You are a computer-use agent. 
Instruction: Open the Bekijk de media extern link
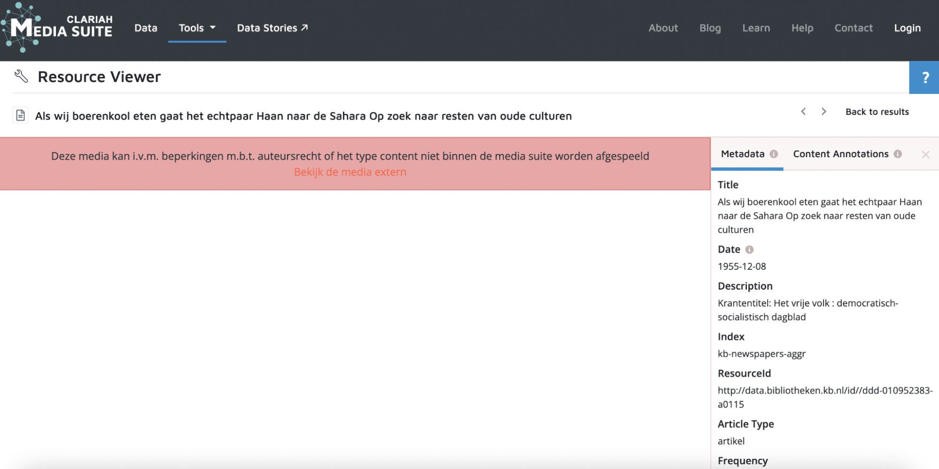pos(350,172)
